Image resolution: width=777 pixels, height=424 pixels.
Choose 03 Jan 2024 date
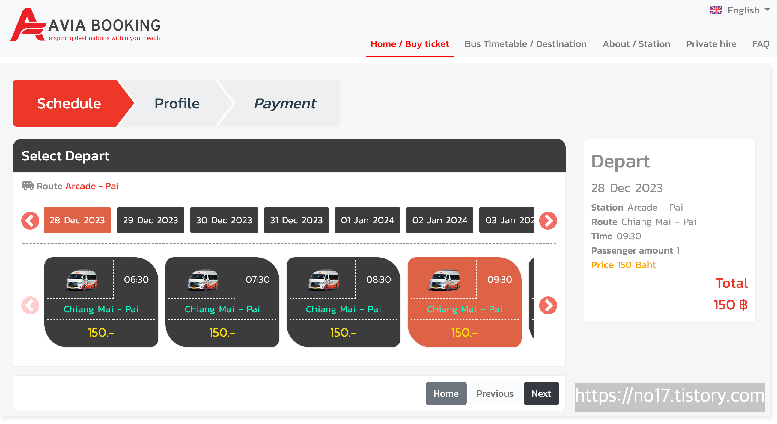point(507,220)
